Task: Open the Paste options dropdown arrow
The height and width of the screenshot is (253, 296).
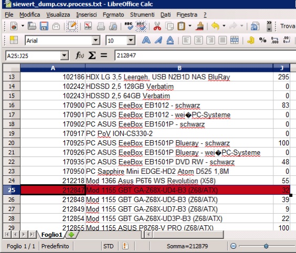Action: pyautogui.click(x=190, y=26)
